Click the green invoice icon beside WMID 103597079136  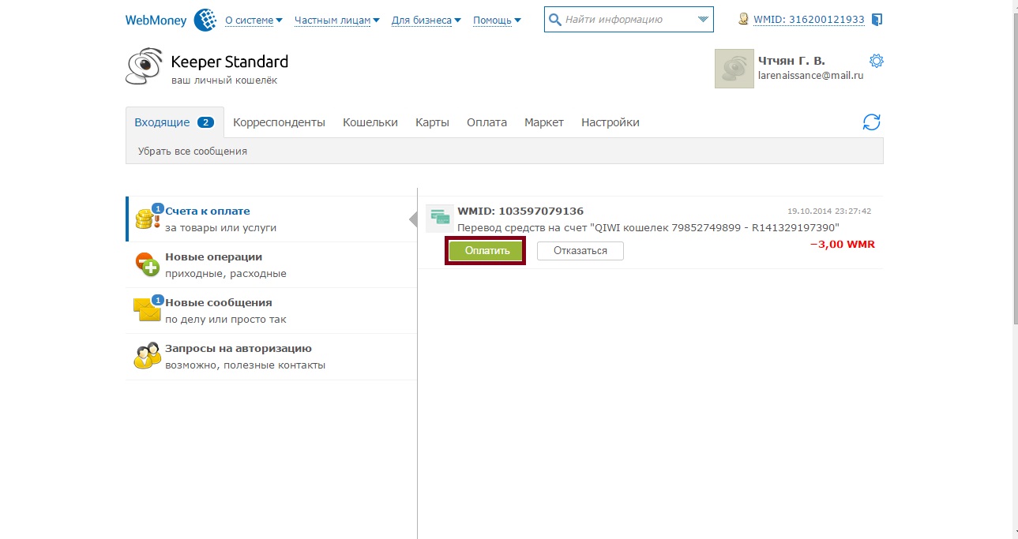point(439,219)
